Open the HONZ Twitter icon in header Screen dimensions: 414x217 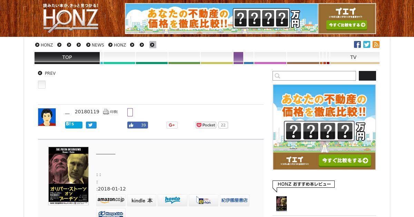click(367, 44)
